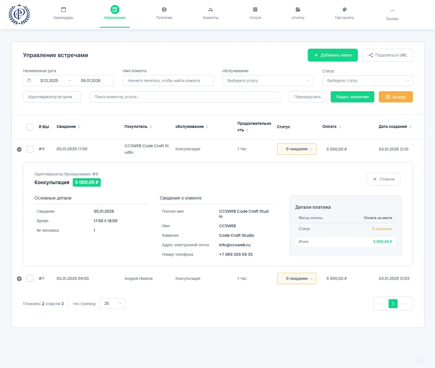Click the Отмена button in booking #9
The image size is (435, 368).
point(383,179)
